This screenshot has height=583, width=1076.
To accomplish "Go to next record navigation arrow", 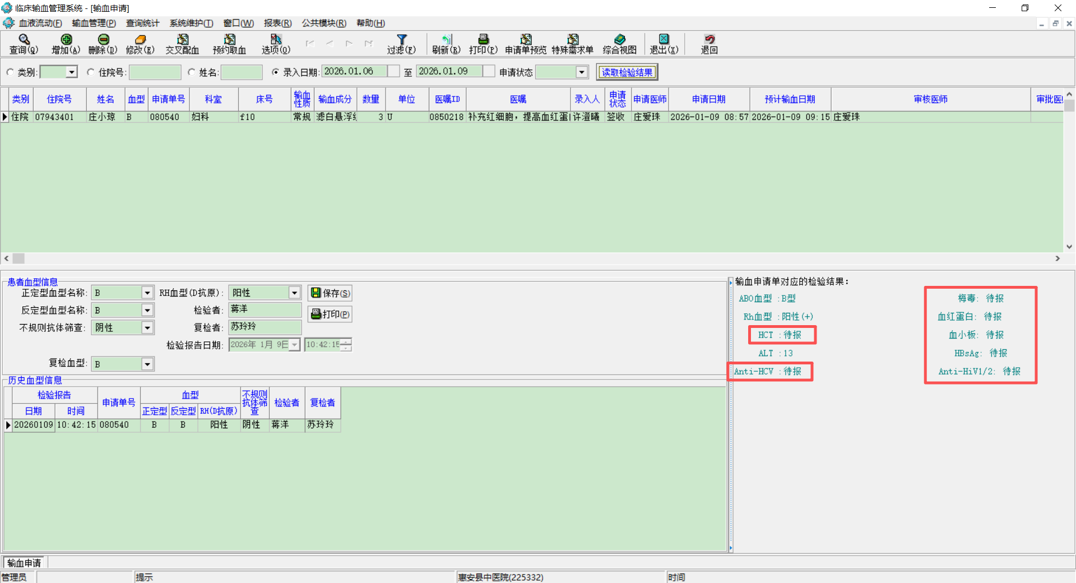I will click(x=349, y=43).
